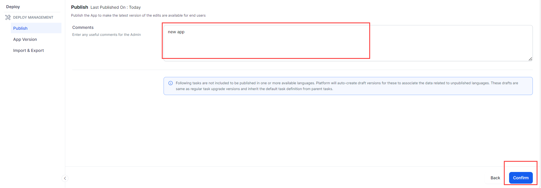This screenshot has width=541, height=188.
Task: Click the Comments field label
Action: [83, 27]
